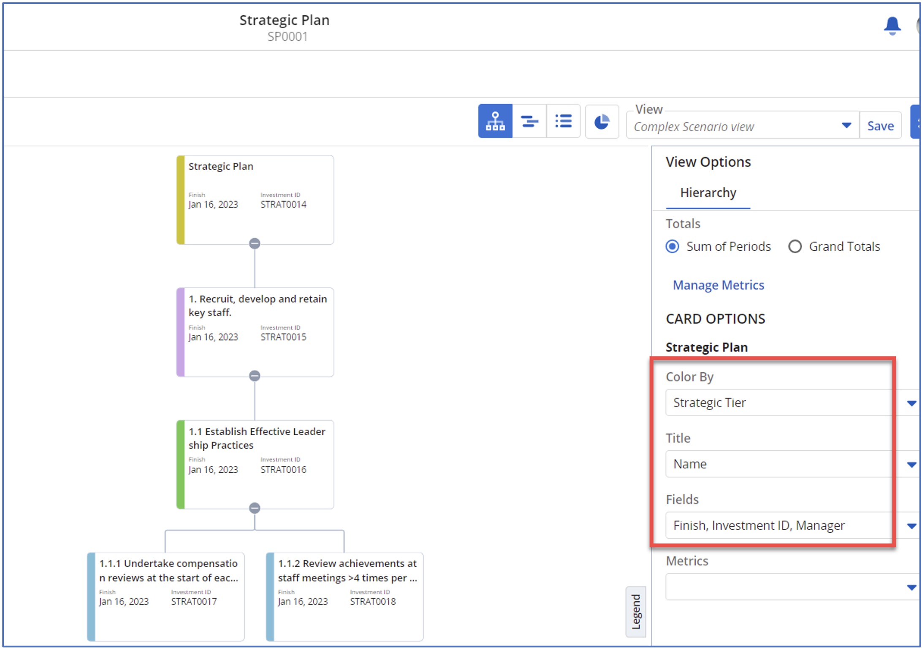Select the 1.1.1 Undertake compensation card
Viewport: 922px width, 650px height.
point(165,597)
